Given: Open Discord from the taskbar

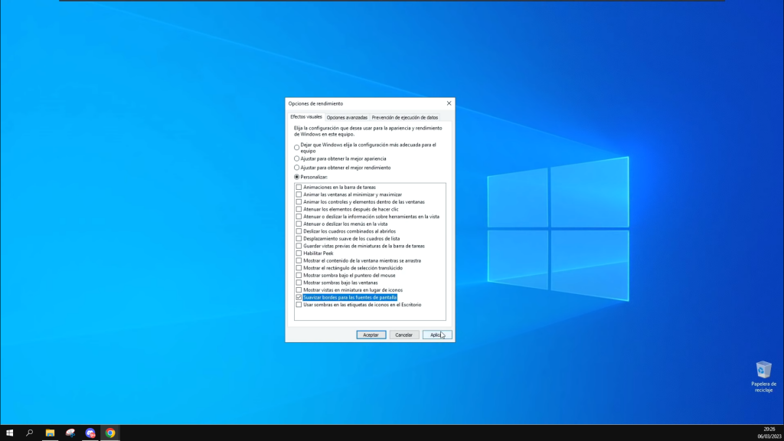Looking at the screenshot, I should 90,433.
